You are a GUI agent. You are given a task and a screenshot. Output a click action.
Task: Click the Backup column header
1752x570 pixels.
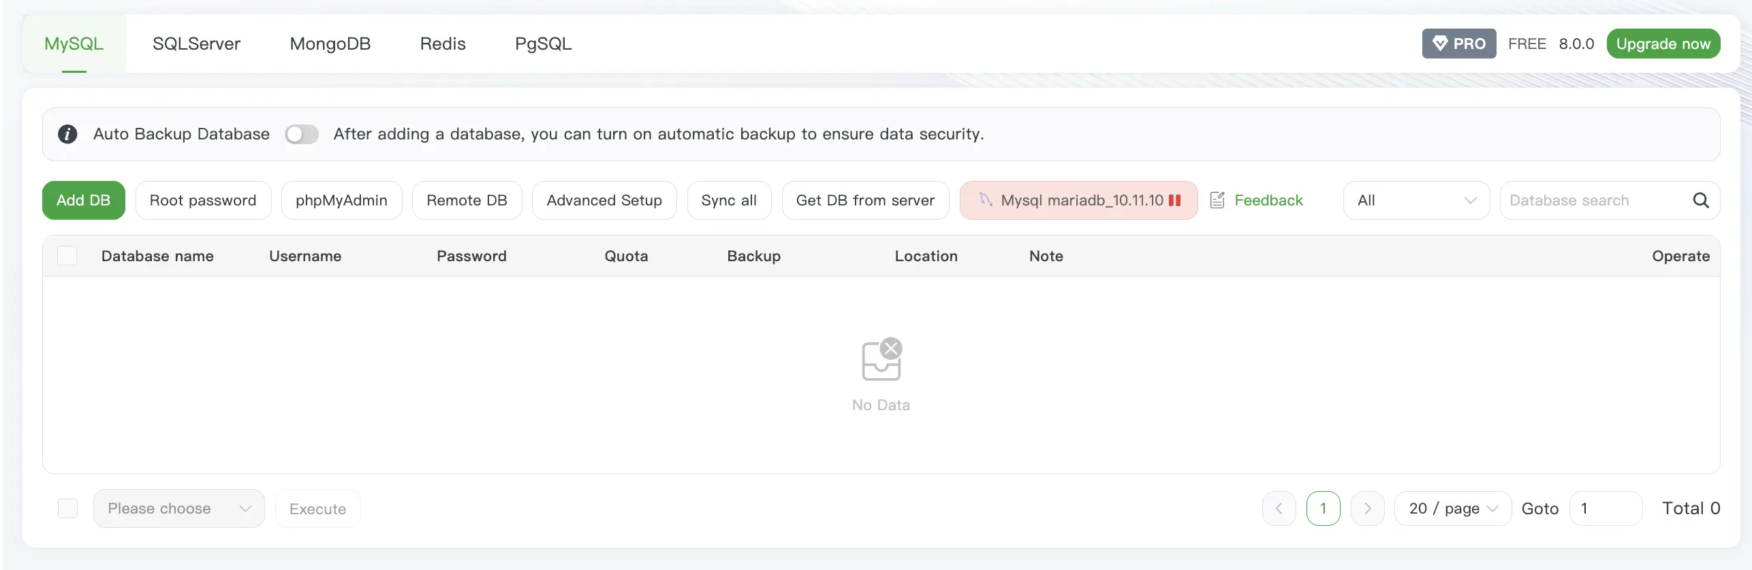point(753,256)
